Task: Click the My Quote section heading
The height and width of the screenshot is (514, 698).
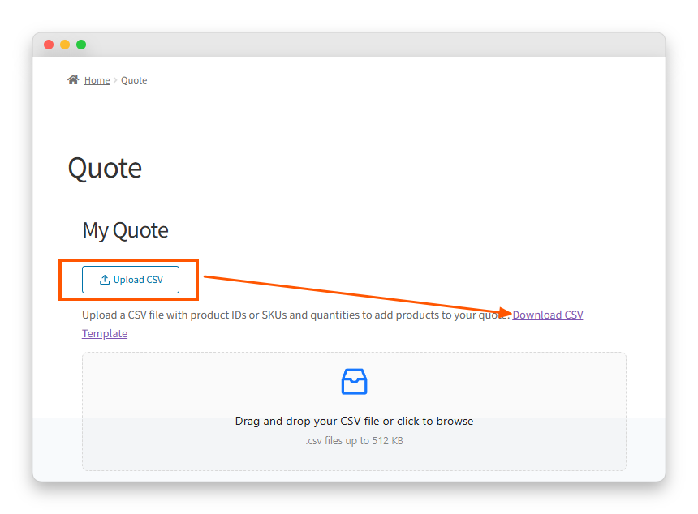Action: tap(125, 230)
